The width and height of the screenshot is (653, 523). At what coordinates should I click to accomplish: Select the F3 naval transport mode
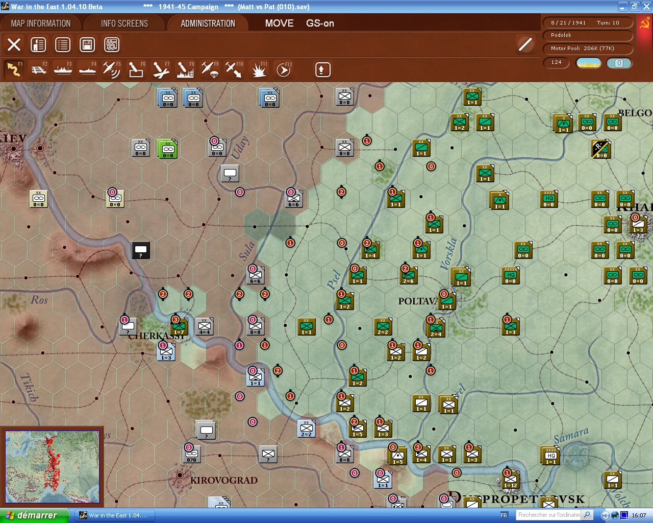point(63,69)
